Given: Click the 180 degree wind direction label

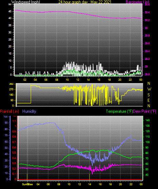Looking at the screenshot, I should coord(12,95).
